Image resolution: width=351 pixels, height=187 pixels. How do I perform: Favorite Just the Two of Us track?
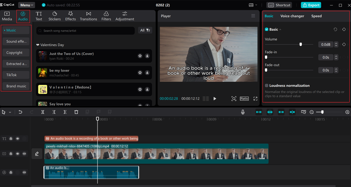pos(140,56)
